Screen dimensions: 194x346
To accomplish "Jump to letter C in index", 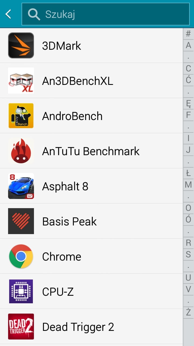I will pyautogui.click(x=188, y=68).
